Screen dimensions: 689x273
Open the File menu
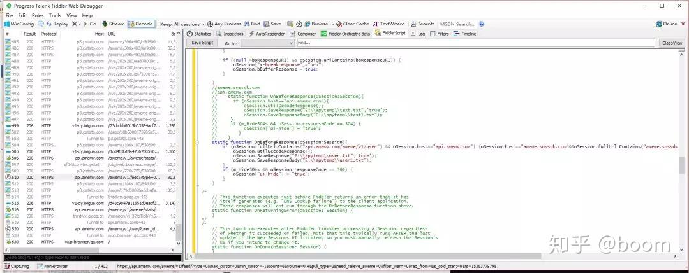[x=9, y=15]
